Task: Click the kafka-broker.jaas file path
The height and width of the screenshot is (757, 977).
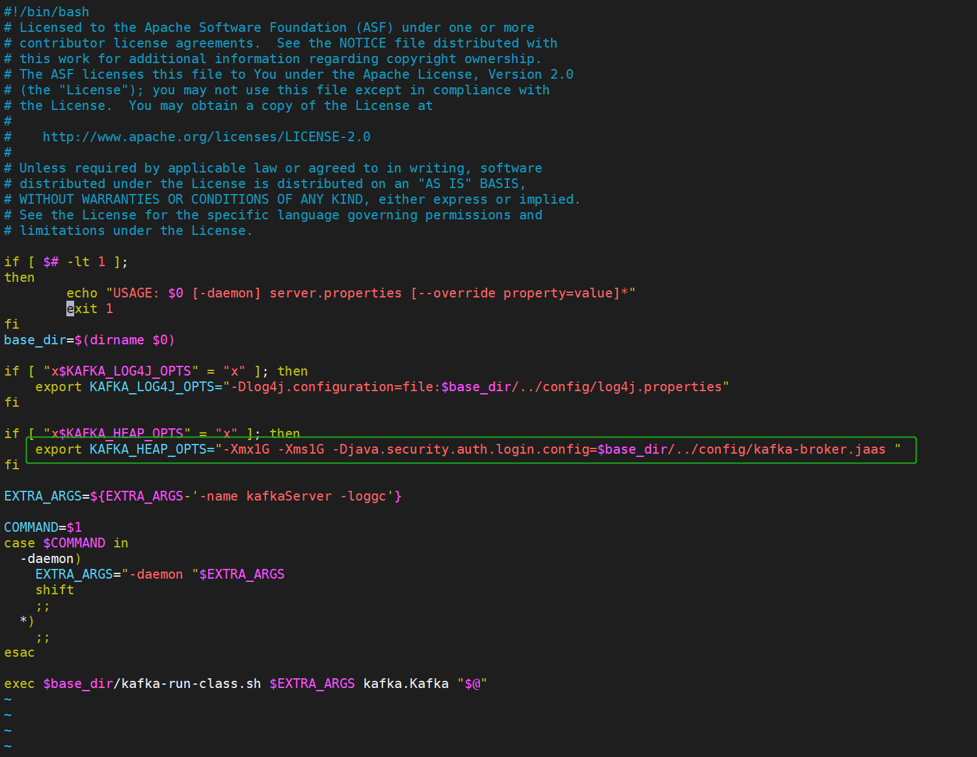Action: tap(819, 450)
